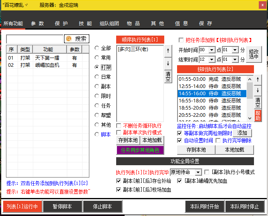268x216 pixels.
Task: Open 开始时间 minute dropdown
Action: pyautogui.click(x=235, y=50)
